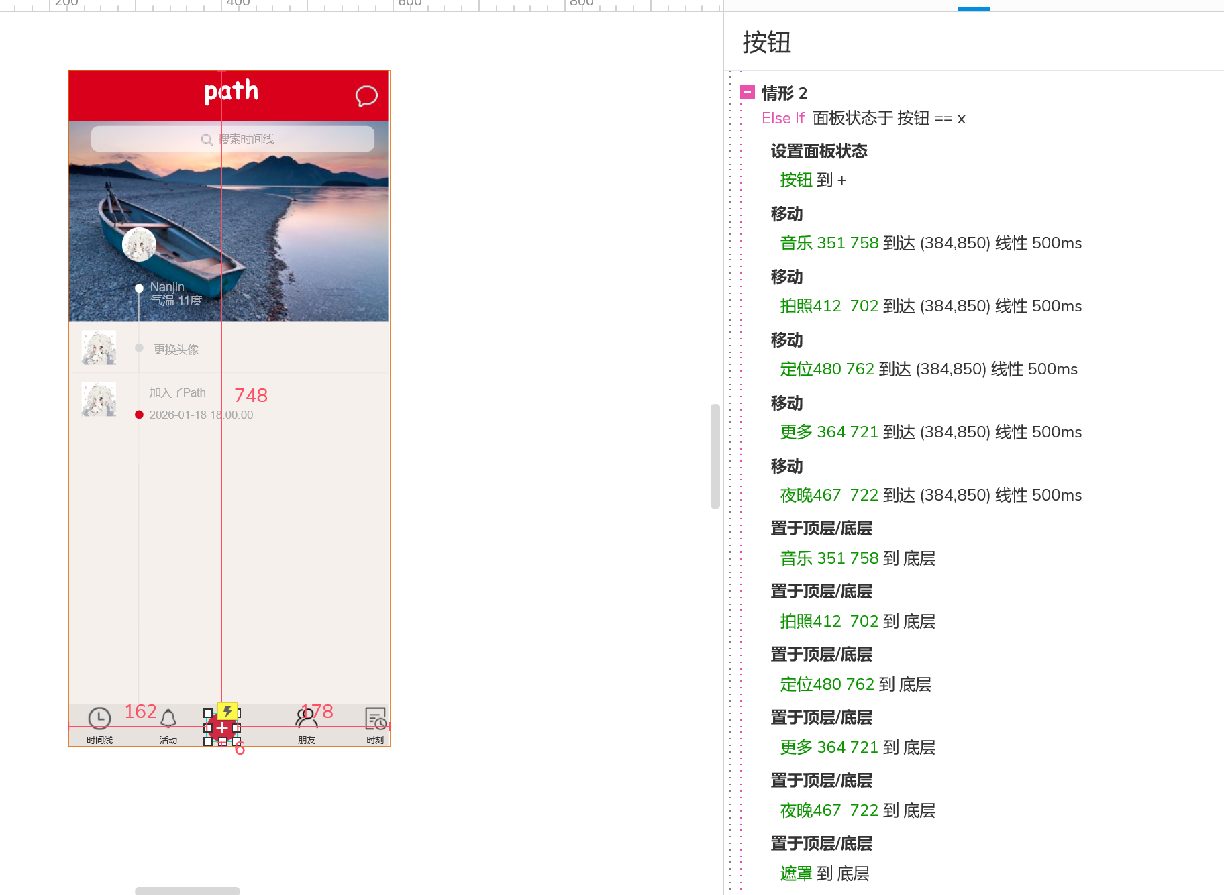Click the path logo in the red header

pyautogui.click(x=231, y=92)
